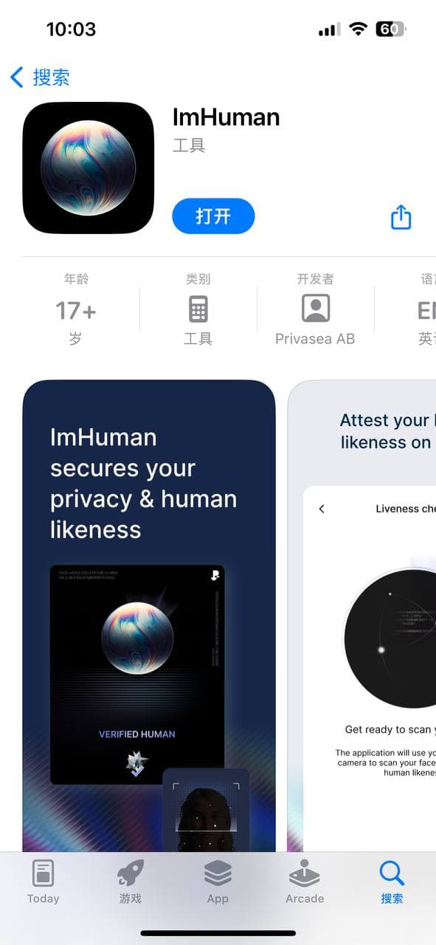The width and height of the screenshot is (436, 945).
Task: Tap the 工具 category label under calculator
Action: [198, 339]
